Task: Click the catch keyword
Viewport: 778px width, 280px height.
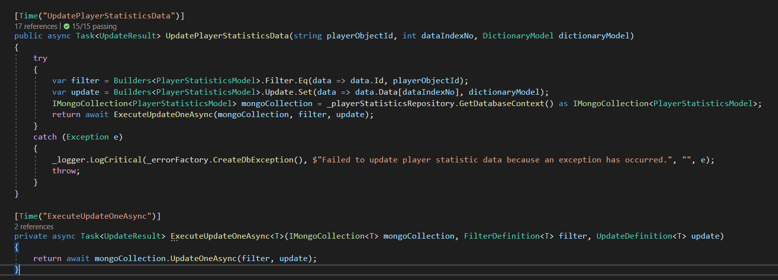Action: coord(45,137)
